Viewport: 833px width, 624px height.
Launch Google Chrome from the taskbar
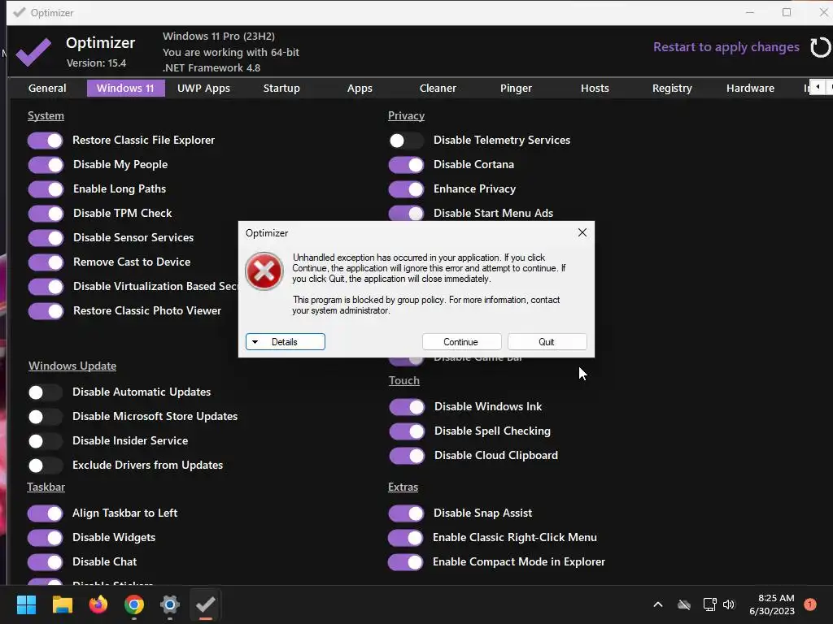click(x=134, y=604)
